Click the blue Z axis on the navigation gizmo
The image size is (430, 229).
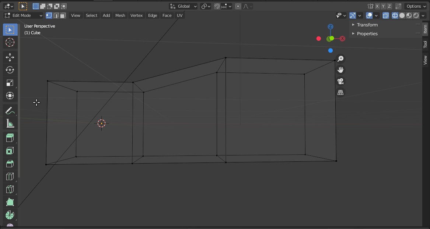tap(331, 26)
